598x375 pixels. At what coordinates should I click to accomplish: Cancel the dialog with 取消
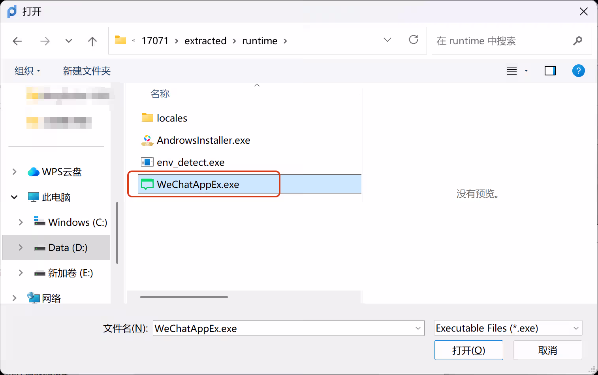tap(548, 350)
